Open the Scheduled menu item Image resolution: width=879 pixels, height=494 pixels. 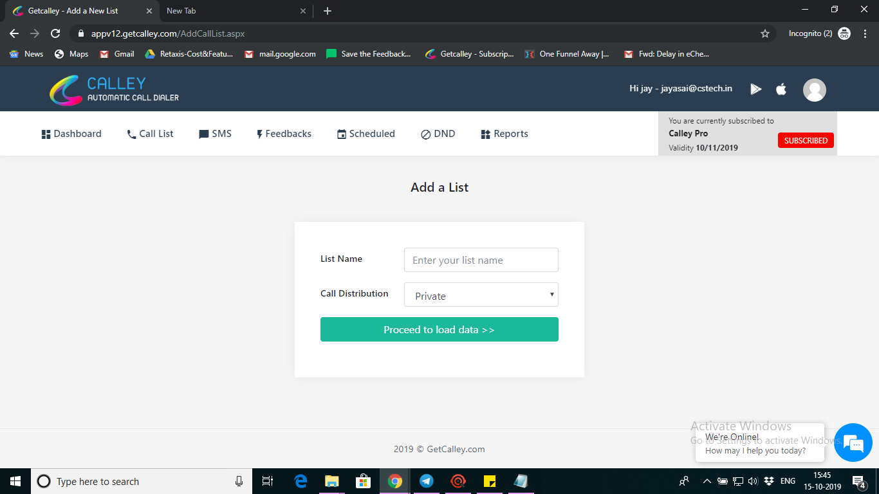pos(366,134)
